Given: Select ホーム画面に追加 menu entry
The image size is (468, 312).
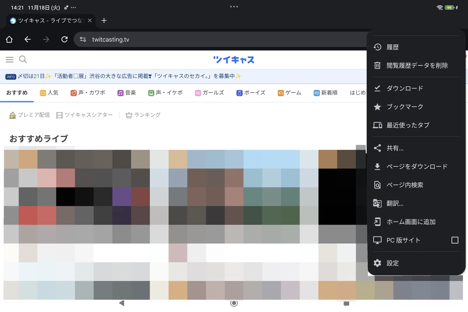Looking at the screenshot, I should pyautogui.click(x=416, y=222).
